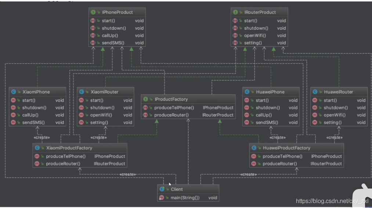
Task: Click the Client class icon
Action: coord(162,189)
